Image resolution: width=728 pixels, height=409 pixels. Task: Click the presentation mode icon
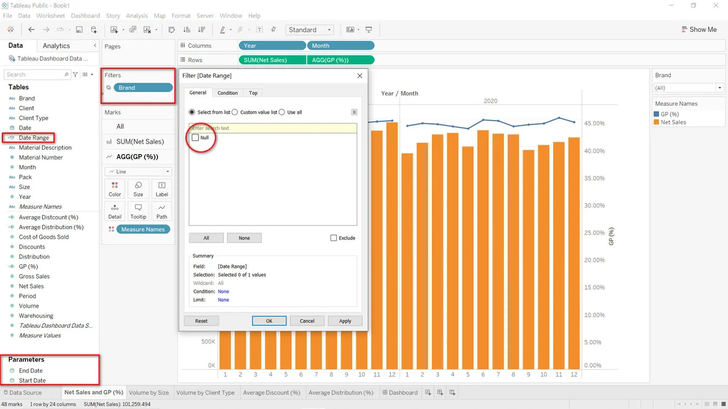369,30
